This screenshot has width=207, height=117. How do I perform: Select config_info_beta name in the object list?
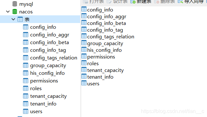point(106,23)
